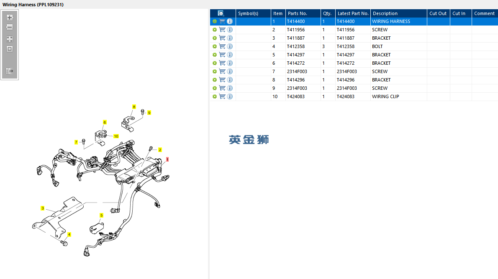498x279 pixels.
Task: Add T411956 screw to cart
Action: (222, 30)
